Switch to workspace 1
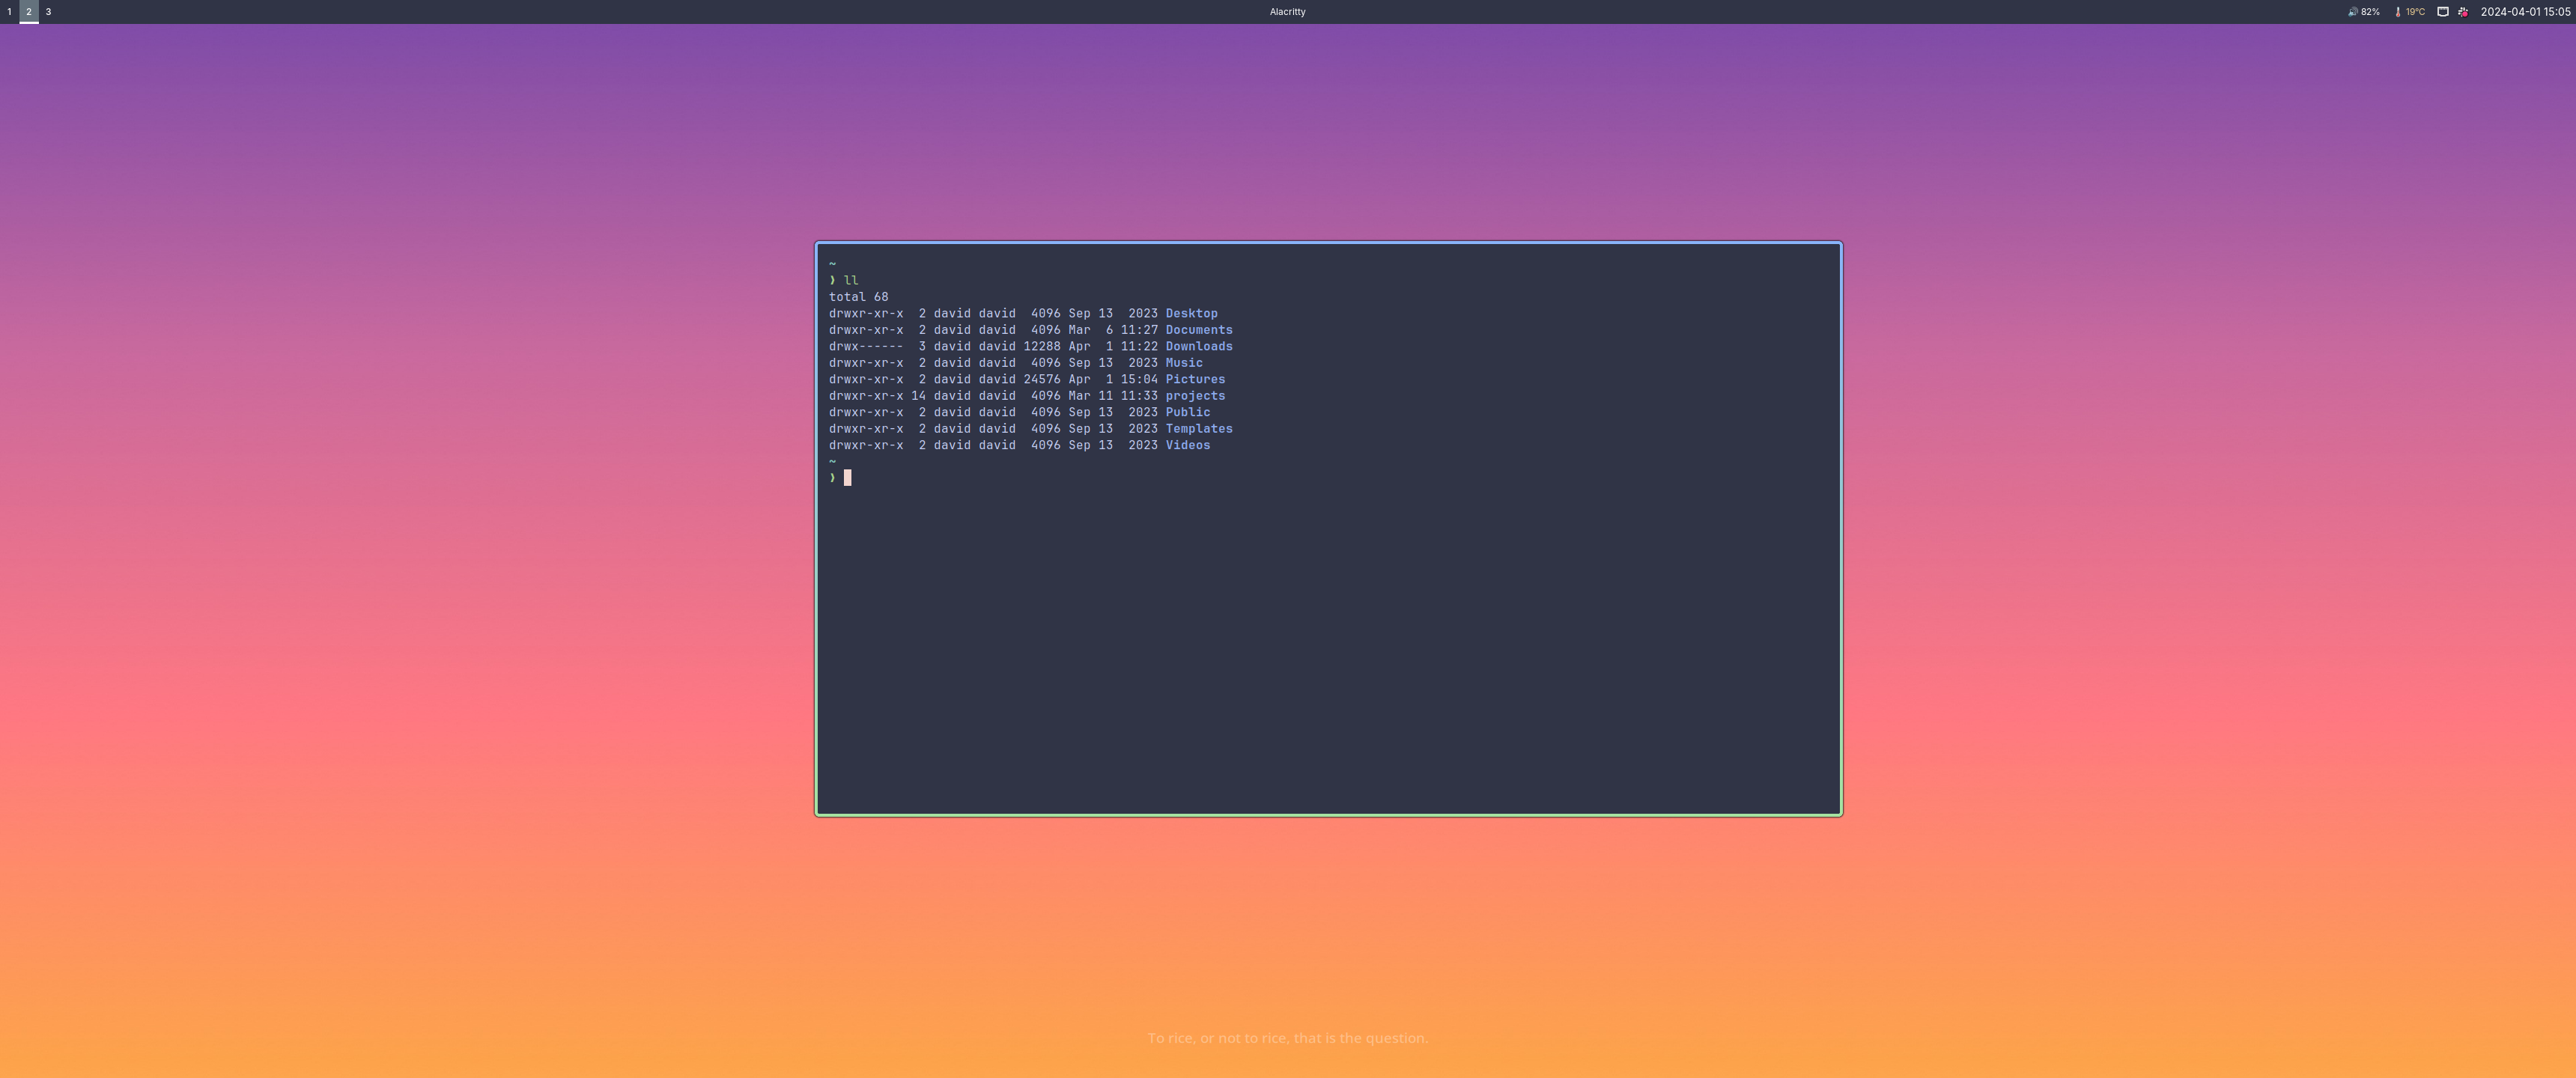 point(10,12)
